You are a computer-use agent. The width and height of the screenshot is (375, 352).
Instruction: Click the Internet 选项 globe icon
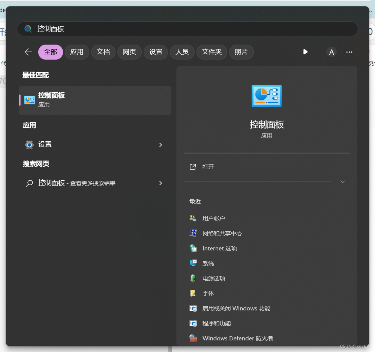193,248
